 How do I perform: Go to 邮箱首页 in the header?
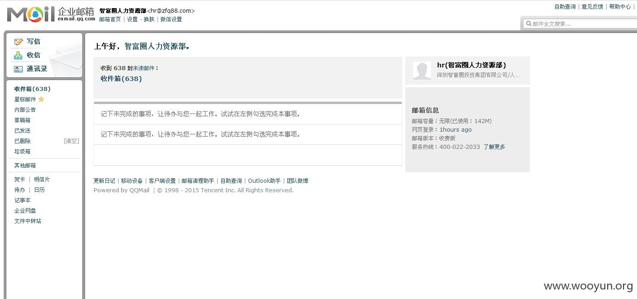tap(110, 19)
